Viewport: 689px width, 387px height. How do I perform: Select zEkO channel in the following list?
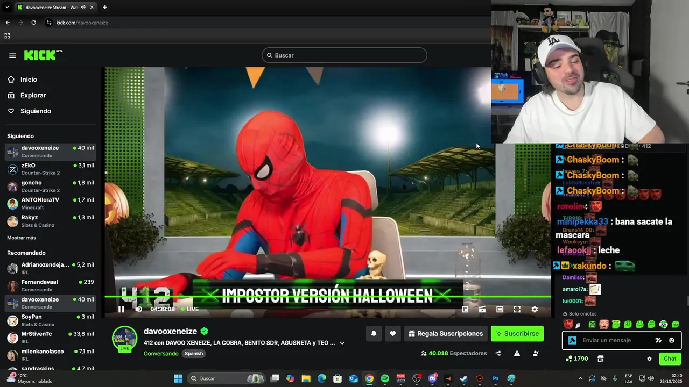[x=50, y=169]
